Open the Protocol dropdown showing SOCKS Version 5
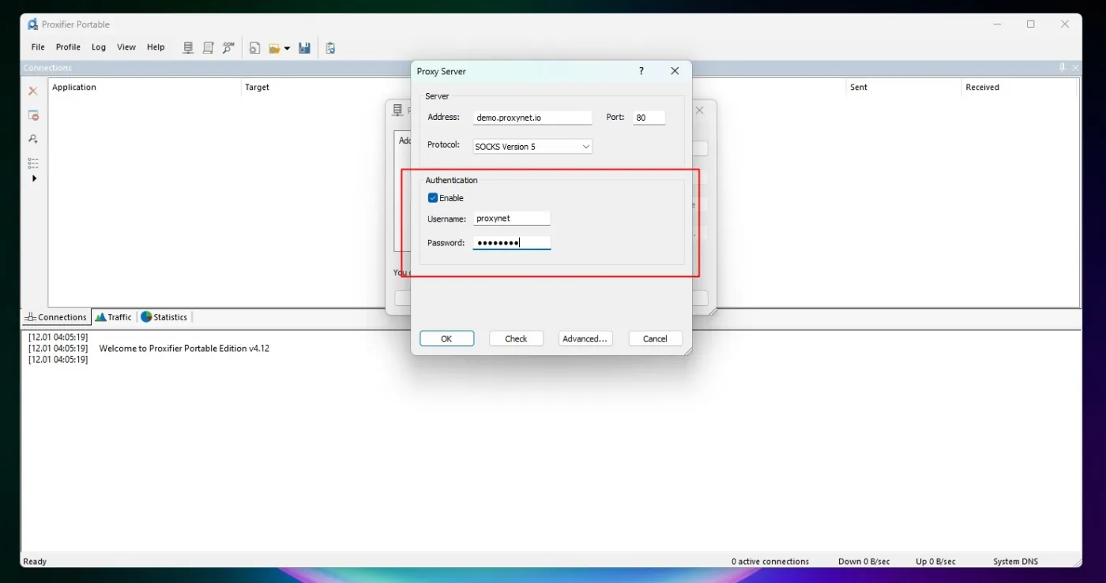1106x583 pixels. 532,147
